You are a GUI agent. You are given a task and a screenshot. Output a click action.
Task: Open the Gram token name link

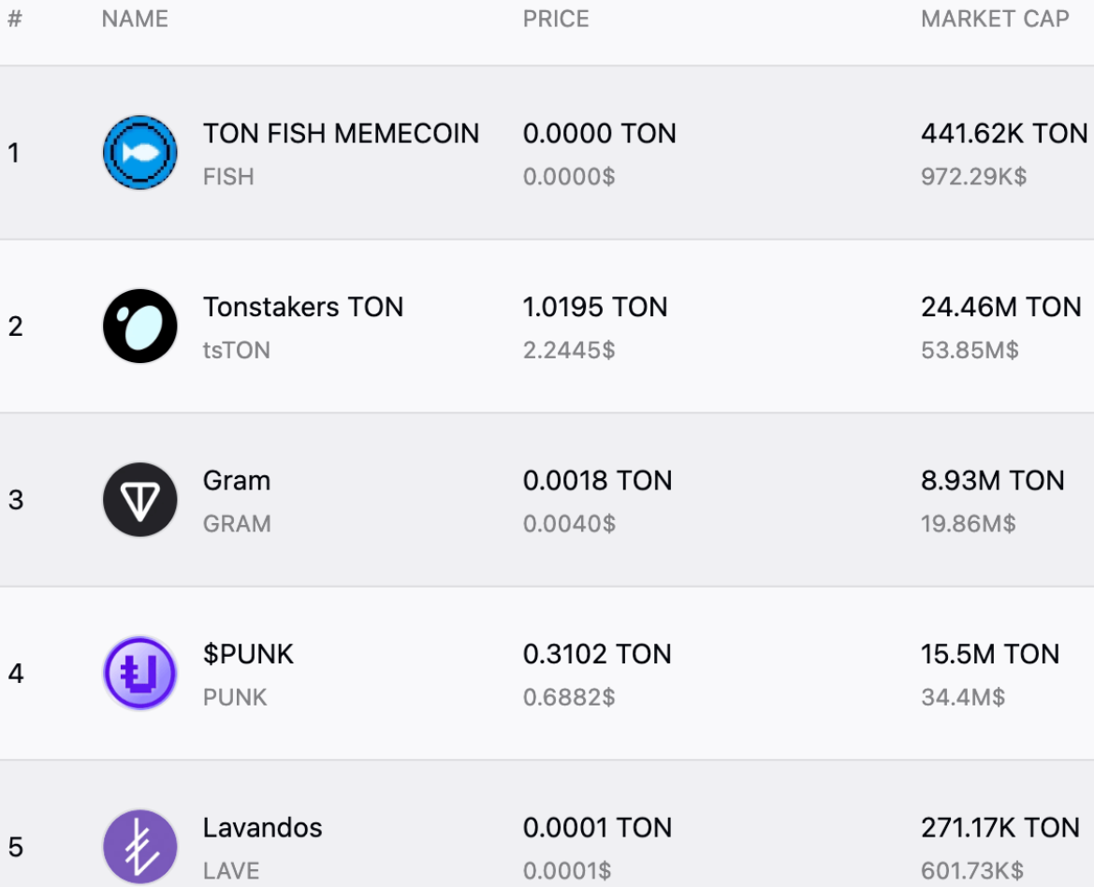(237, 481)
